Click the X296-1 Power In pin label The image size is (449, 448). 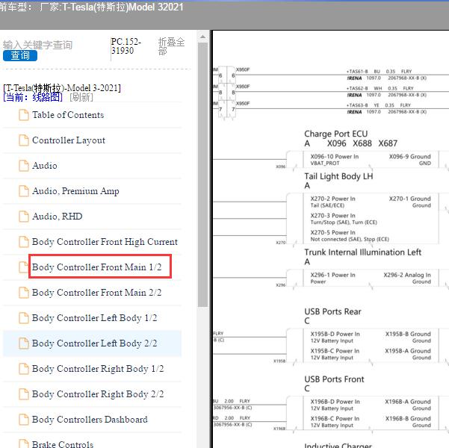tap(332, 275)
